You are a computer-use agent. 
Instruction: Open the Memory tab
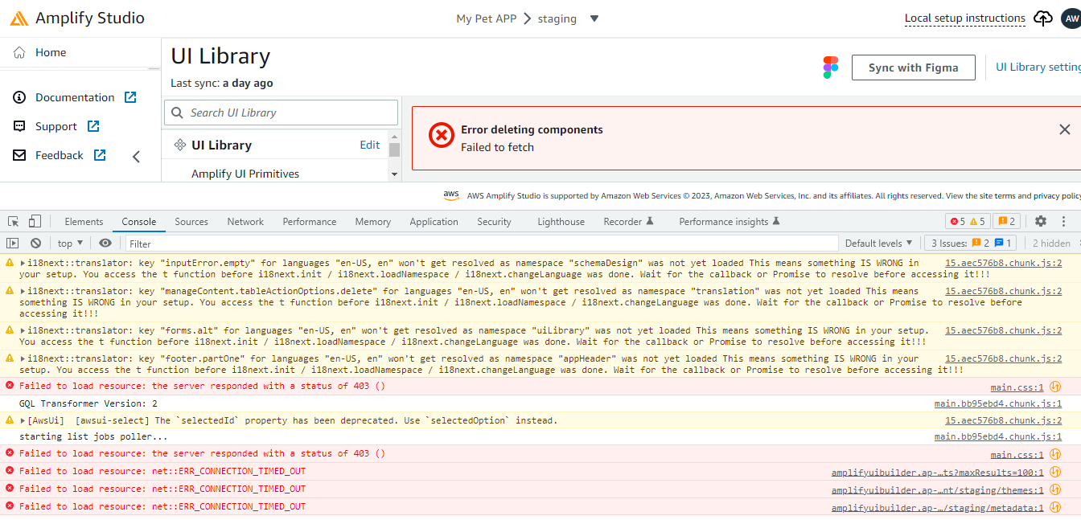pyautogui.click(x=372, y=222)
